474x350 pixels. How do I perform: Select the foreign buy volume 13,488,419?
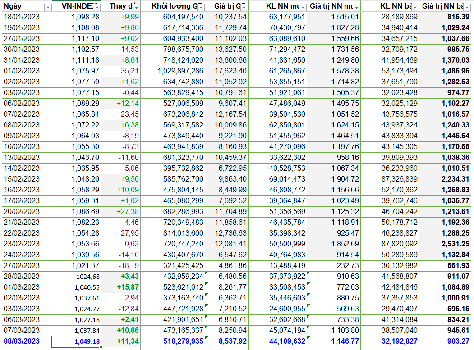277,265
